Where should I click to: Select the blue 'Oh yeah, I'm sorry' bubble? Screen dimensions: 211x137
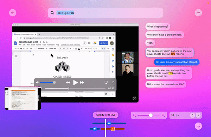tap(177, 62)
